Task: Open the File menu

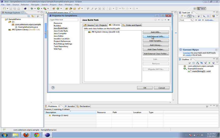Action: (3, 5)
